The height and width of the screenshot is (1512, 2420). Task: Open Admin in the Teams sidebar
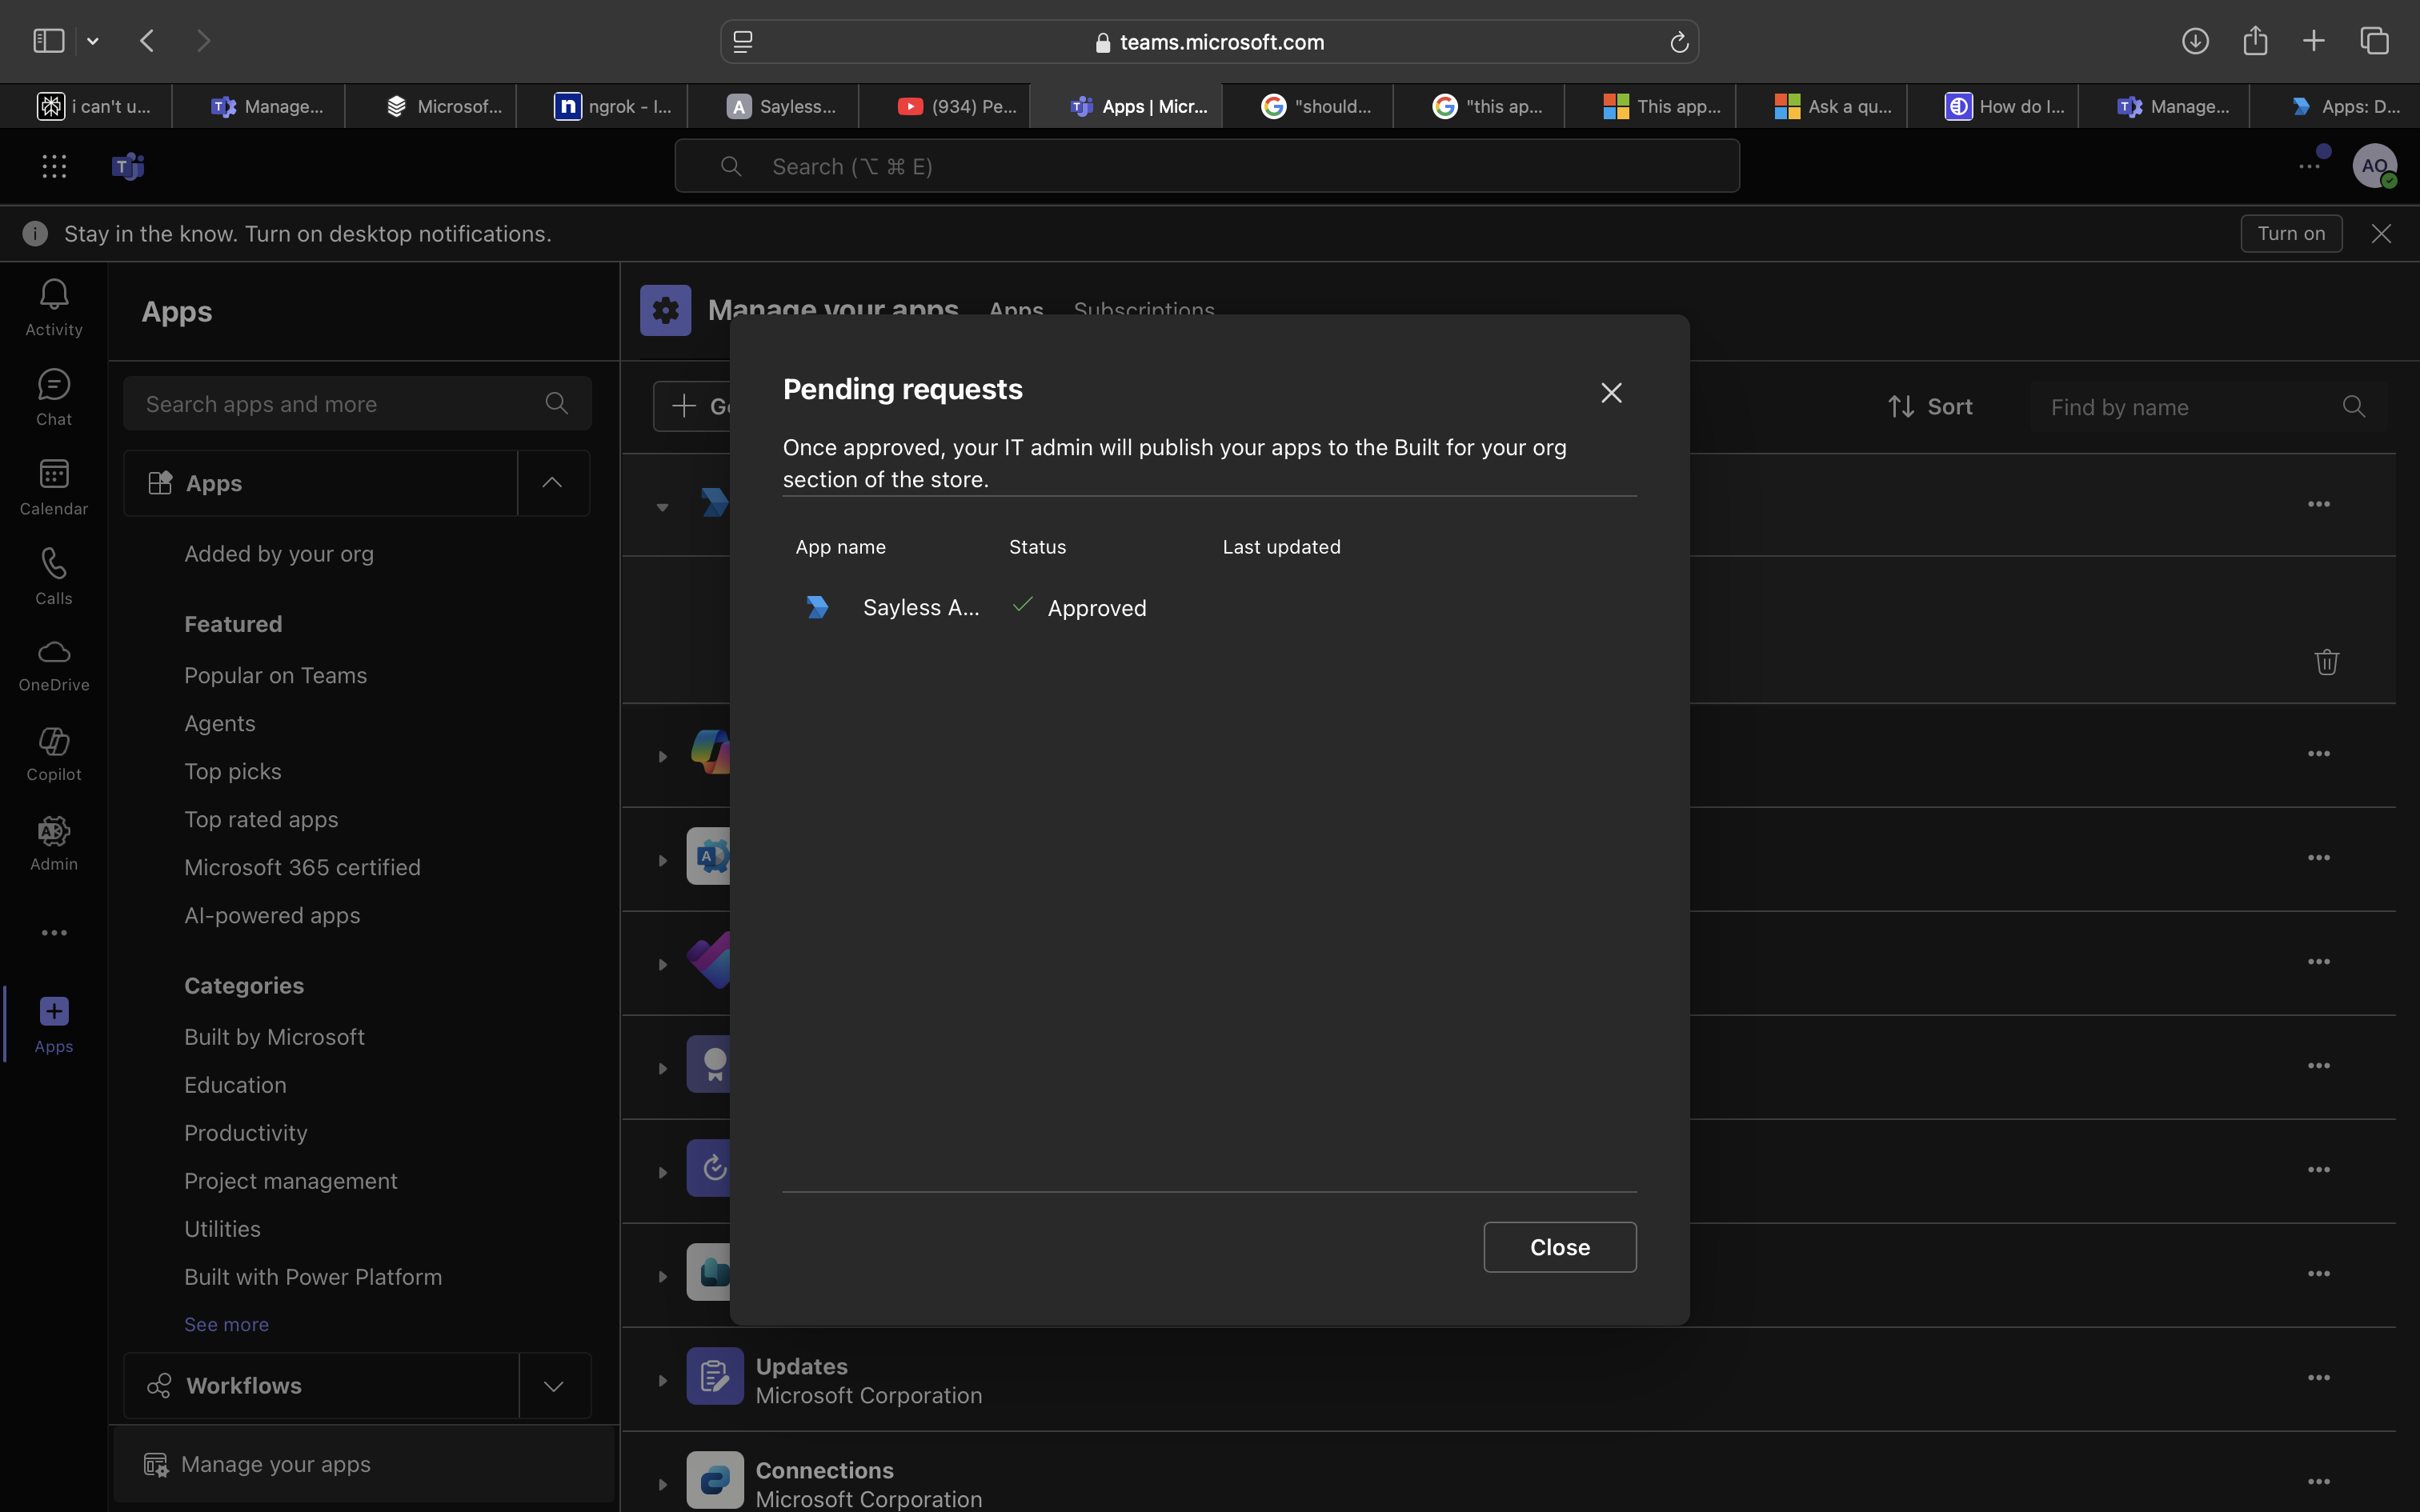(54, 844)
